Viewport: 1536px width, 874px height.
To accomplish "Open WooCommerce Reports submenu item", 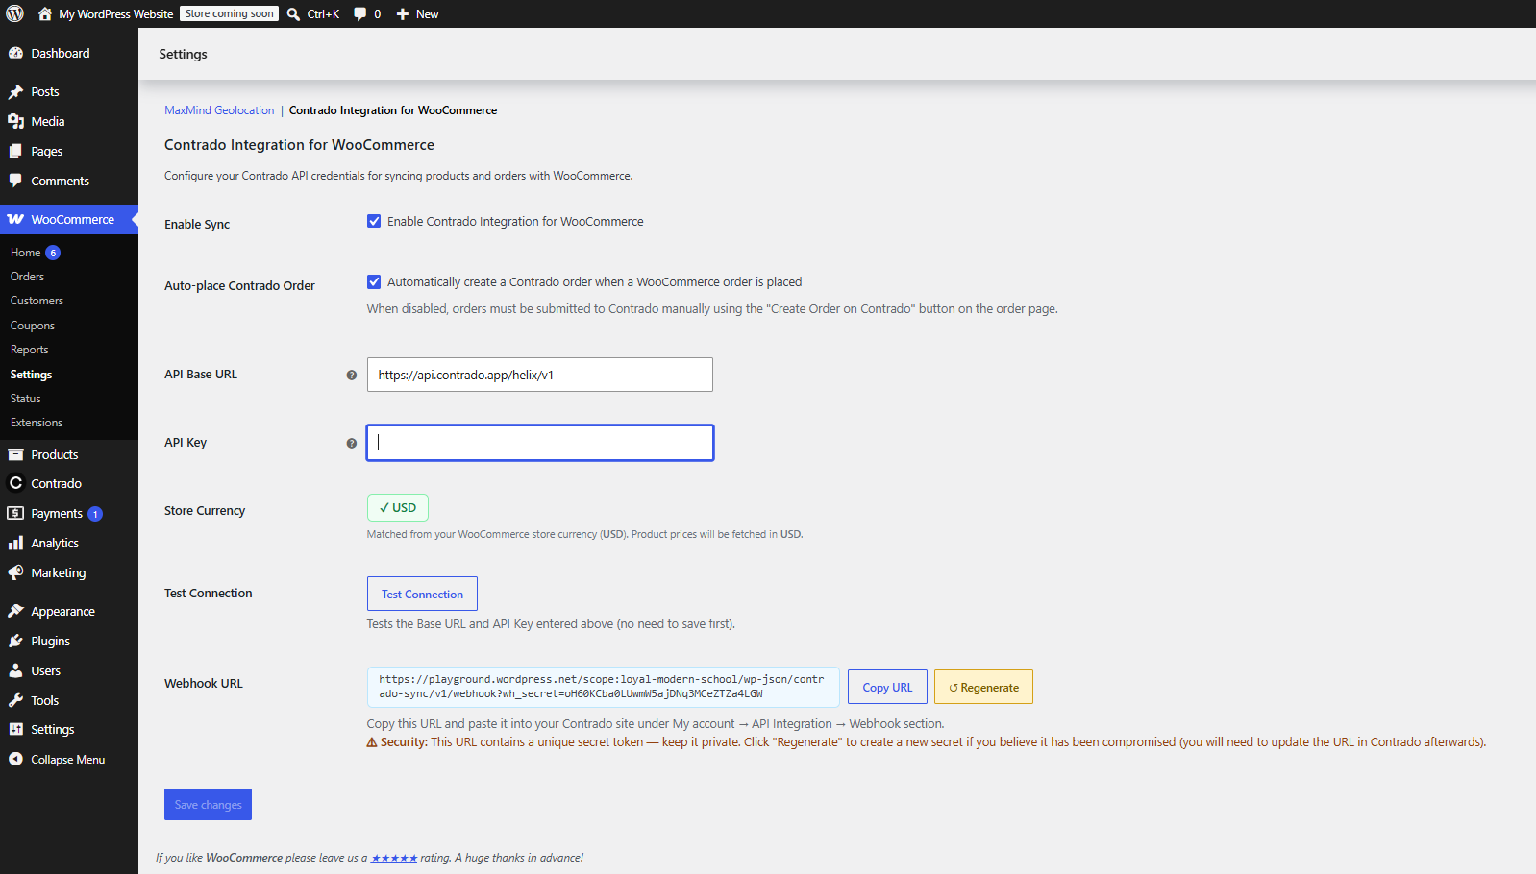I will click(30, 350).
